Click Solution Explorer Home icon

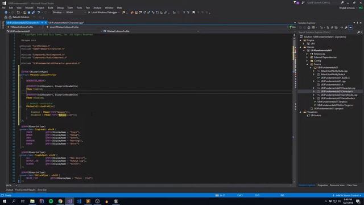[309, 28]
